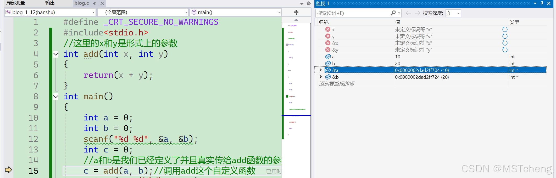
Task: Close the blog.c tab
Action: click(102, 3)
